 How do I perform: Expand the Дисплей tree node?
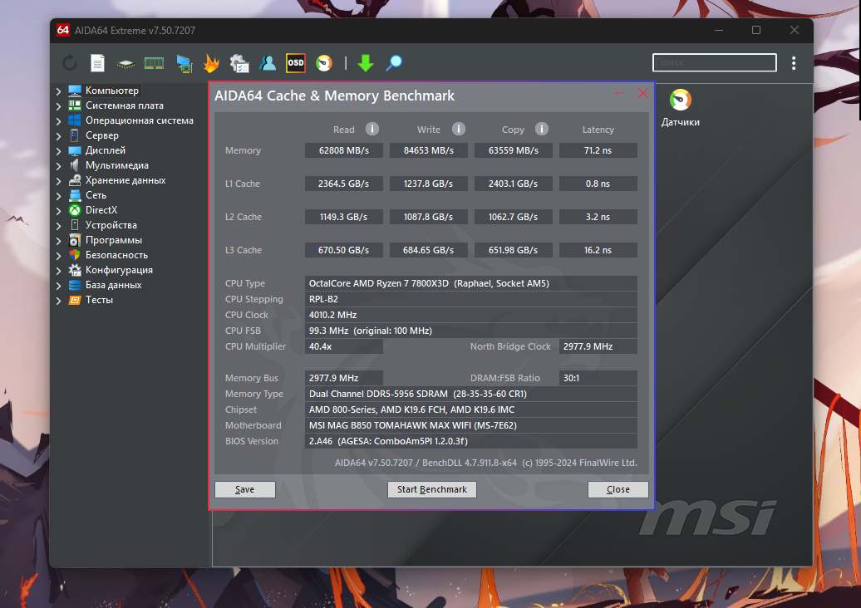pyautogui.click(x=59, y=151)
